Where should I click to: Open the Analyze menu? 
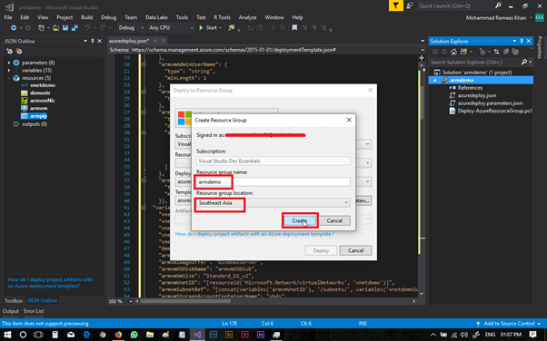pyautogui.click(x=247, y=17)
